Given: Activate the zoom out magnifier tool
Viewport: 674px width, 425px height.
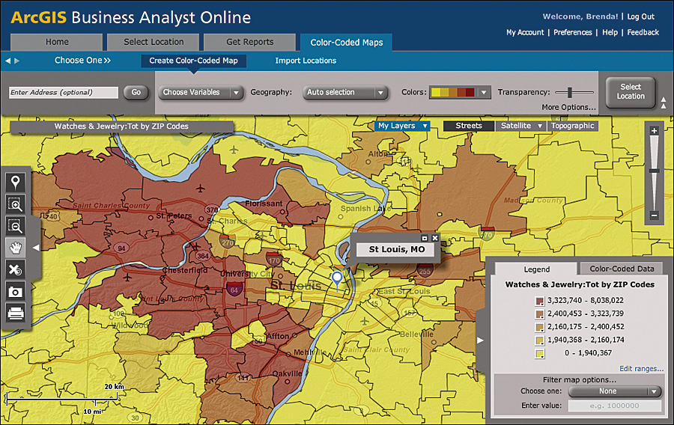Looking at the screenshot, I should coord(16,226).
